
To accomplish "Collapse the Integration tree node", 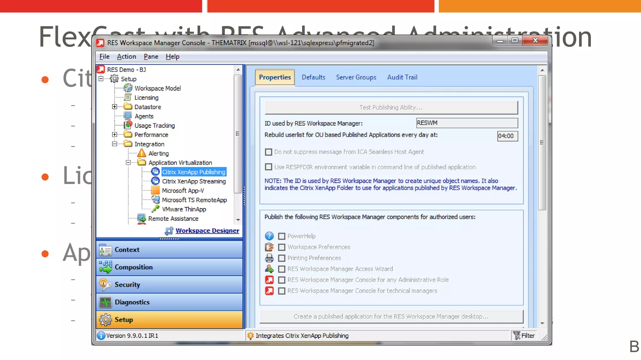I will pos(115,144).
